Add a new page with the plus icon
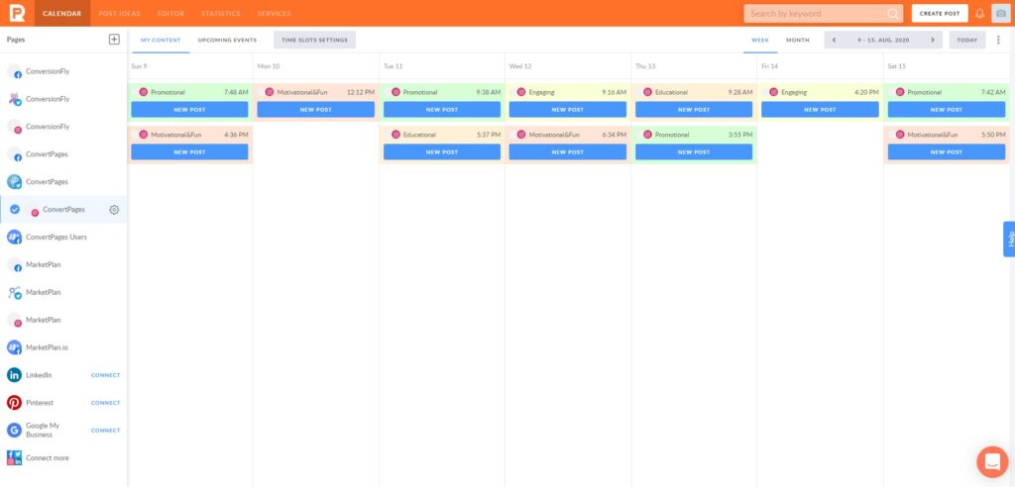Image resolution: width=1015 pixels, height=487 pixels. point(114,40)
